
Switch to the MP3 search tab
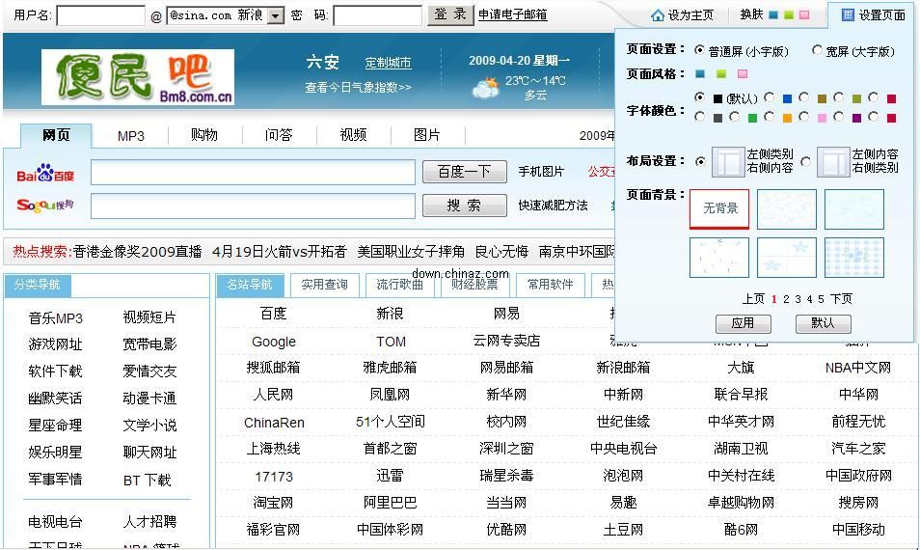click(x=131, y=135)
